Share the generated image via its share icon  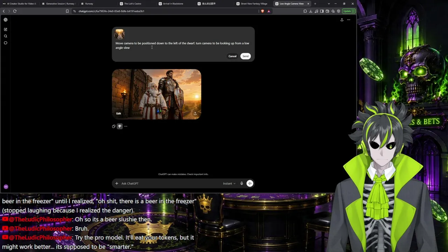click(x=195, y=113)
